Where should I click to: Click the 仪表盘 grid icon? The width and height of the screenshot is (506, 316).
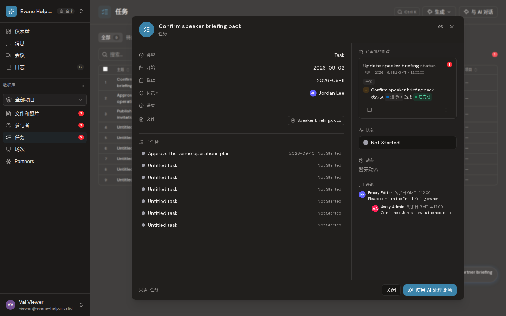[8, 31]
